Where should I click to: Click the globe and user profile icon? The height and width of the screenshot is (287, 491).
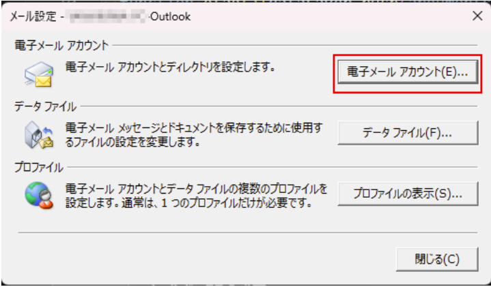tap(39, 196)
